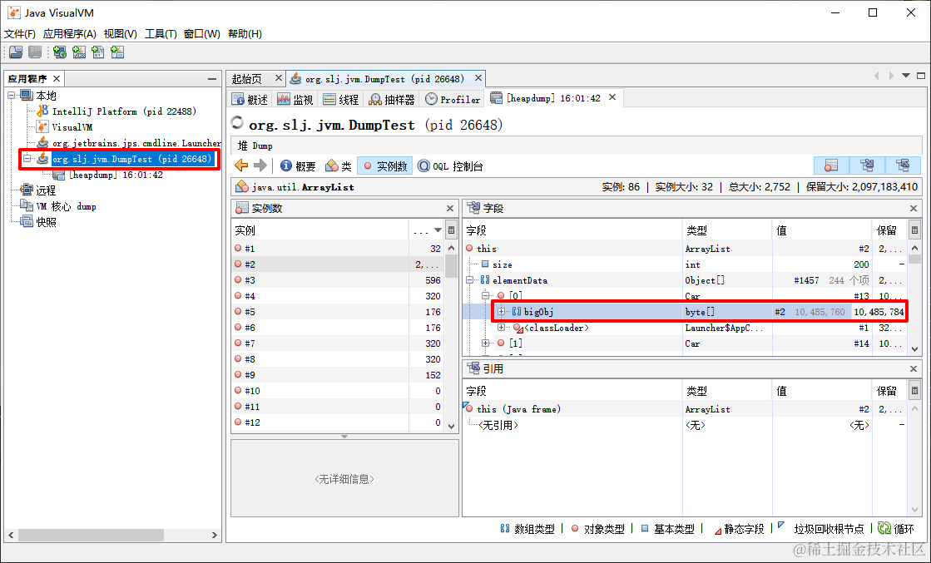Click the Add Remote Host toolbar icon
Viewport: 931px width, 563px height.
(x=59, y=52)
